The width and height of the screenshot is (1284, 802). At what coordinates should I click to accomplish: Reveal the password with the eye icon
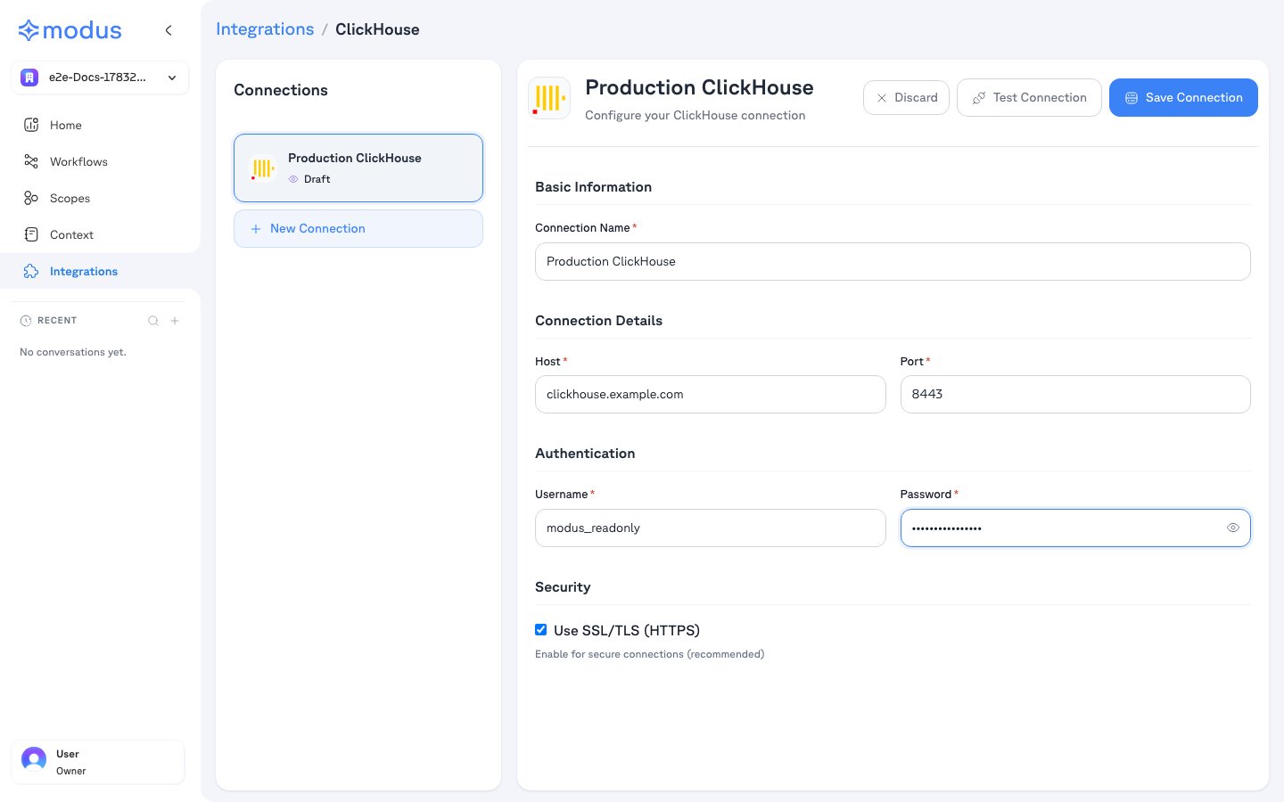[x=1233, y=528]
